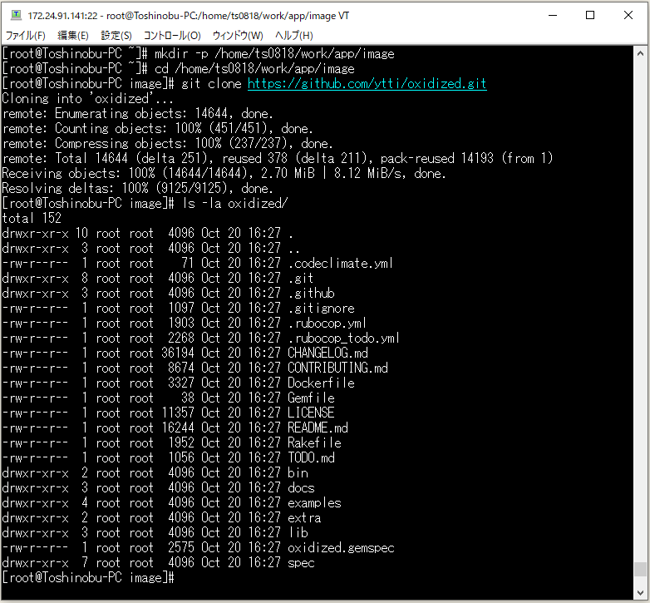
Task: Click the lib directory name
Action: [298, 532]
